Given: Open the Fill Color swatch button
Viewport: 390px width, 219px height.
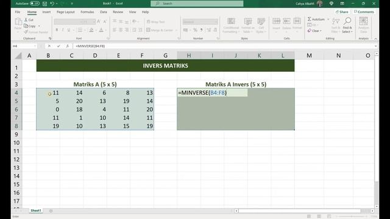Looking at the screenshot, I should click(91, 30).
